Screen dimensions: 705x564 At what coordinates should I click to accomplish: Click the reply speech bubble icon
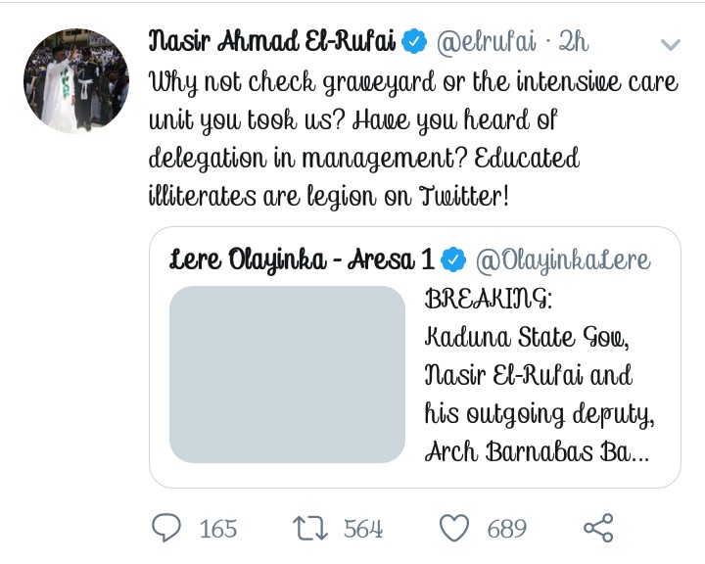168,529
